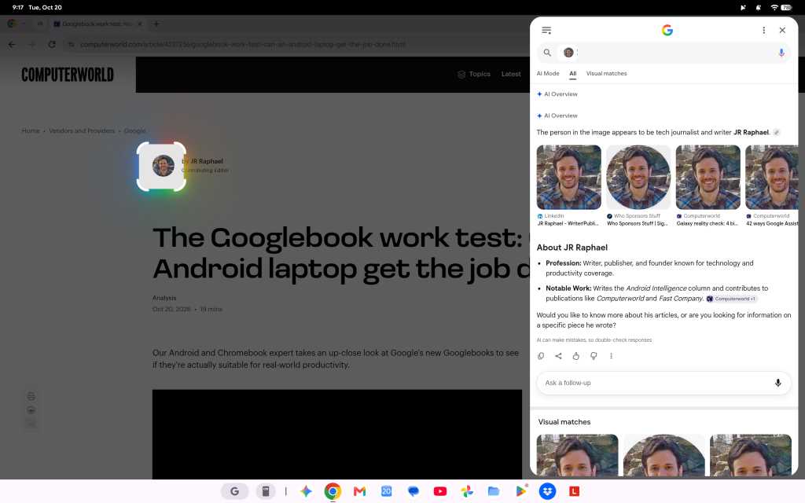Go back in the Chrome browser
The image size is (805, 503).
point(12,45)
